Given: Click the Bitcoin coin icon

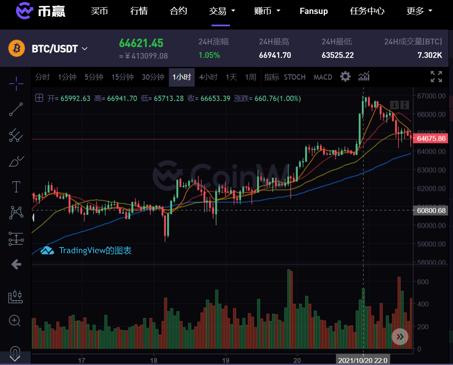Looking at the screenshot, I should (16, 48).
